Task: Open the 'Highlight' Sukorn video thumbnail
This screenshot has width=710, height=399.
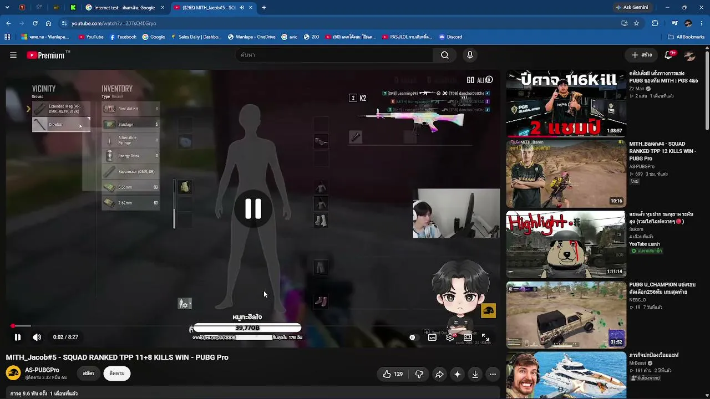Action: pos(566,244)
